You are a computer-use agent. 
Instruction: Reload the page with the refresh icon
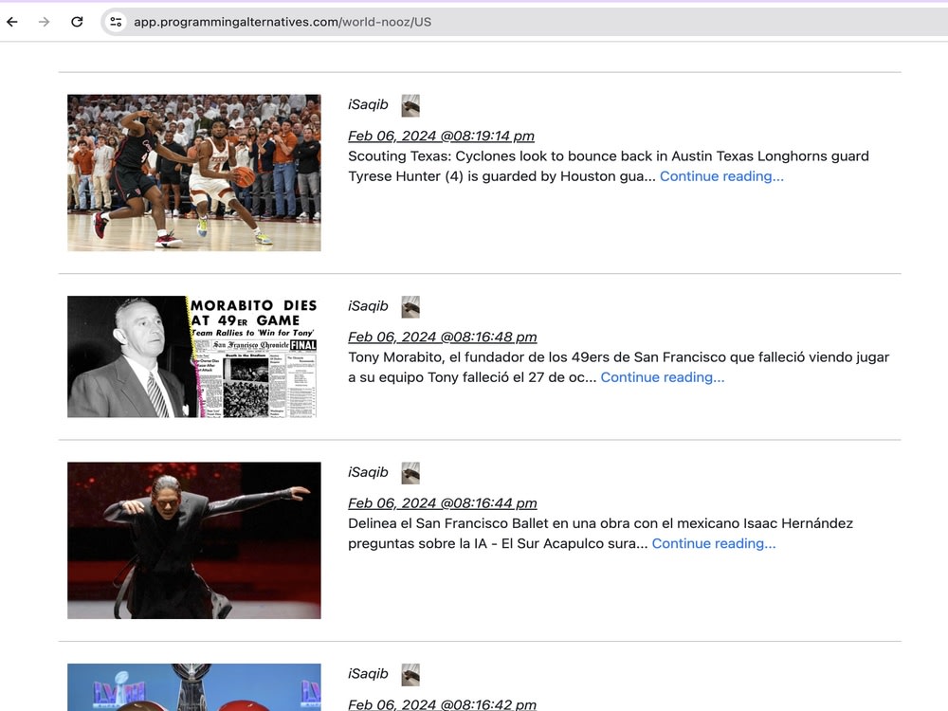(x=77, y=22)
